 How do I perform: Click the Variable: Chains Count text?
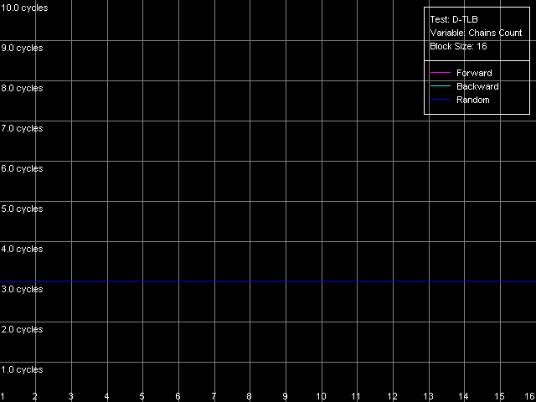click(476, 33)
